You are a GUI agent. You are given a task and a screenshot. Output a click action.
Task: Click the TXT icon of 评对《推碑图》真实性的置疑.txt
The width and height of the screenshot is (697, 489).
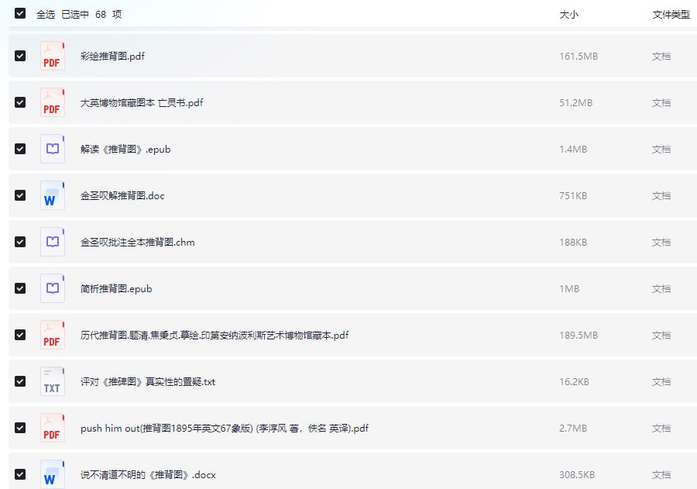pyautogui.click(x=53, y=381)
